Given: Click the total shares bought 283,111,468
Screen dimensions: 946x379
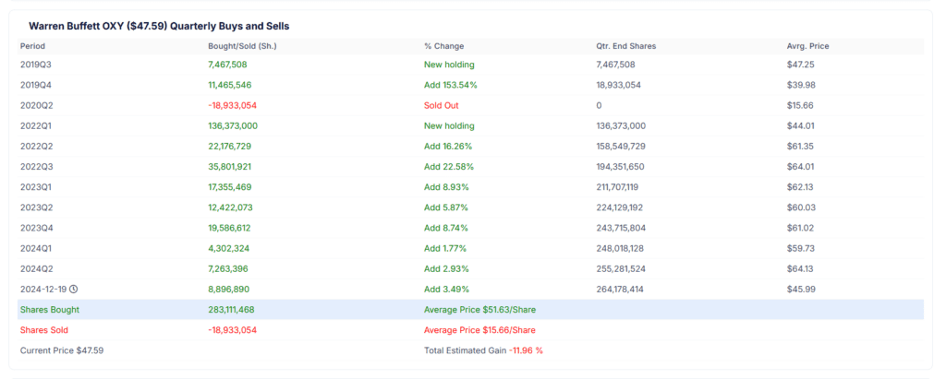Looking at the screenshot, I should pos(232,310).
